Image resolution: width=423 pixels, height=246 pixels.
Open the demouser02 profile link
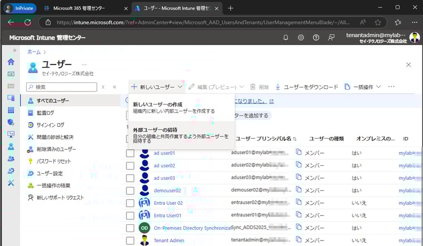168,191
